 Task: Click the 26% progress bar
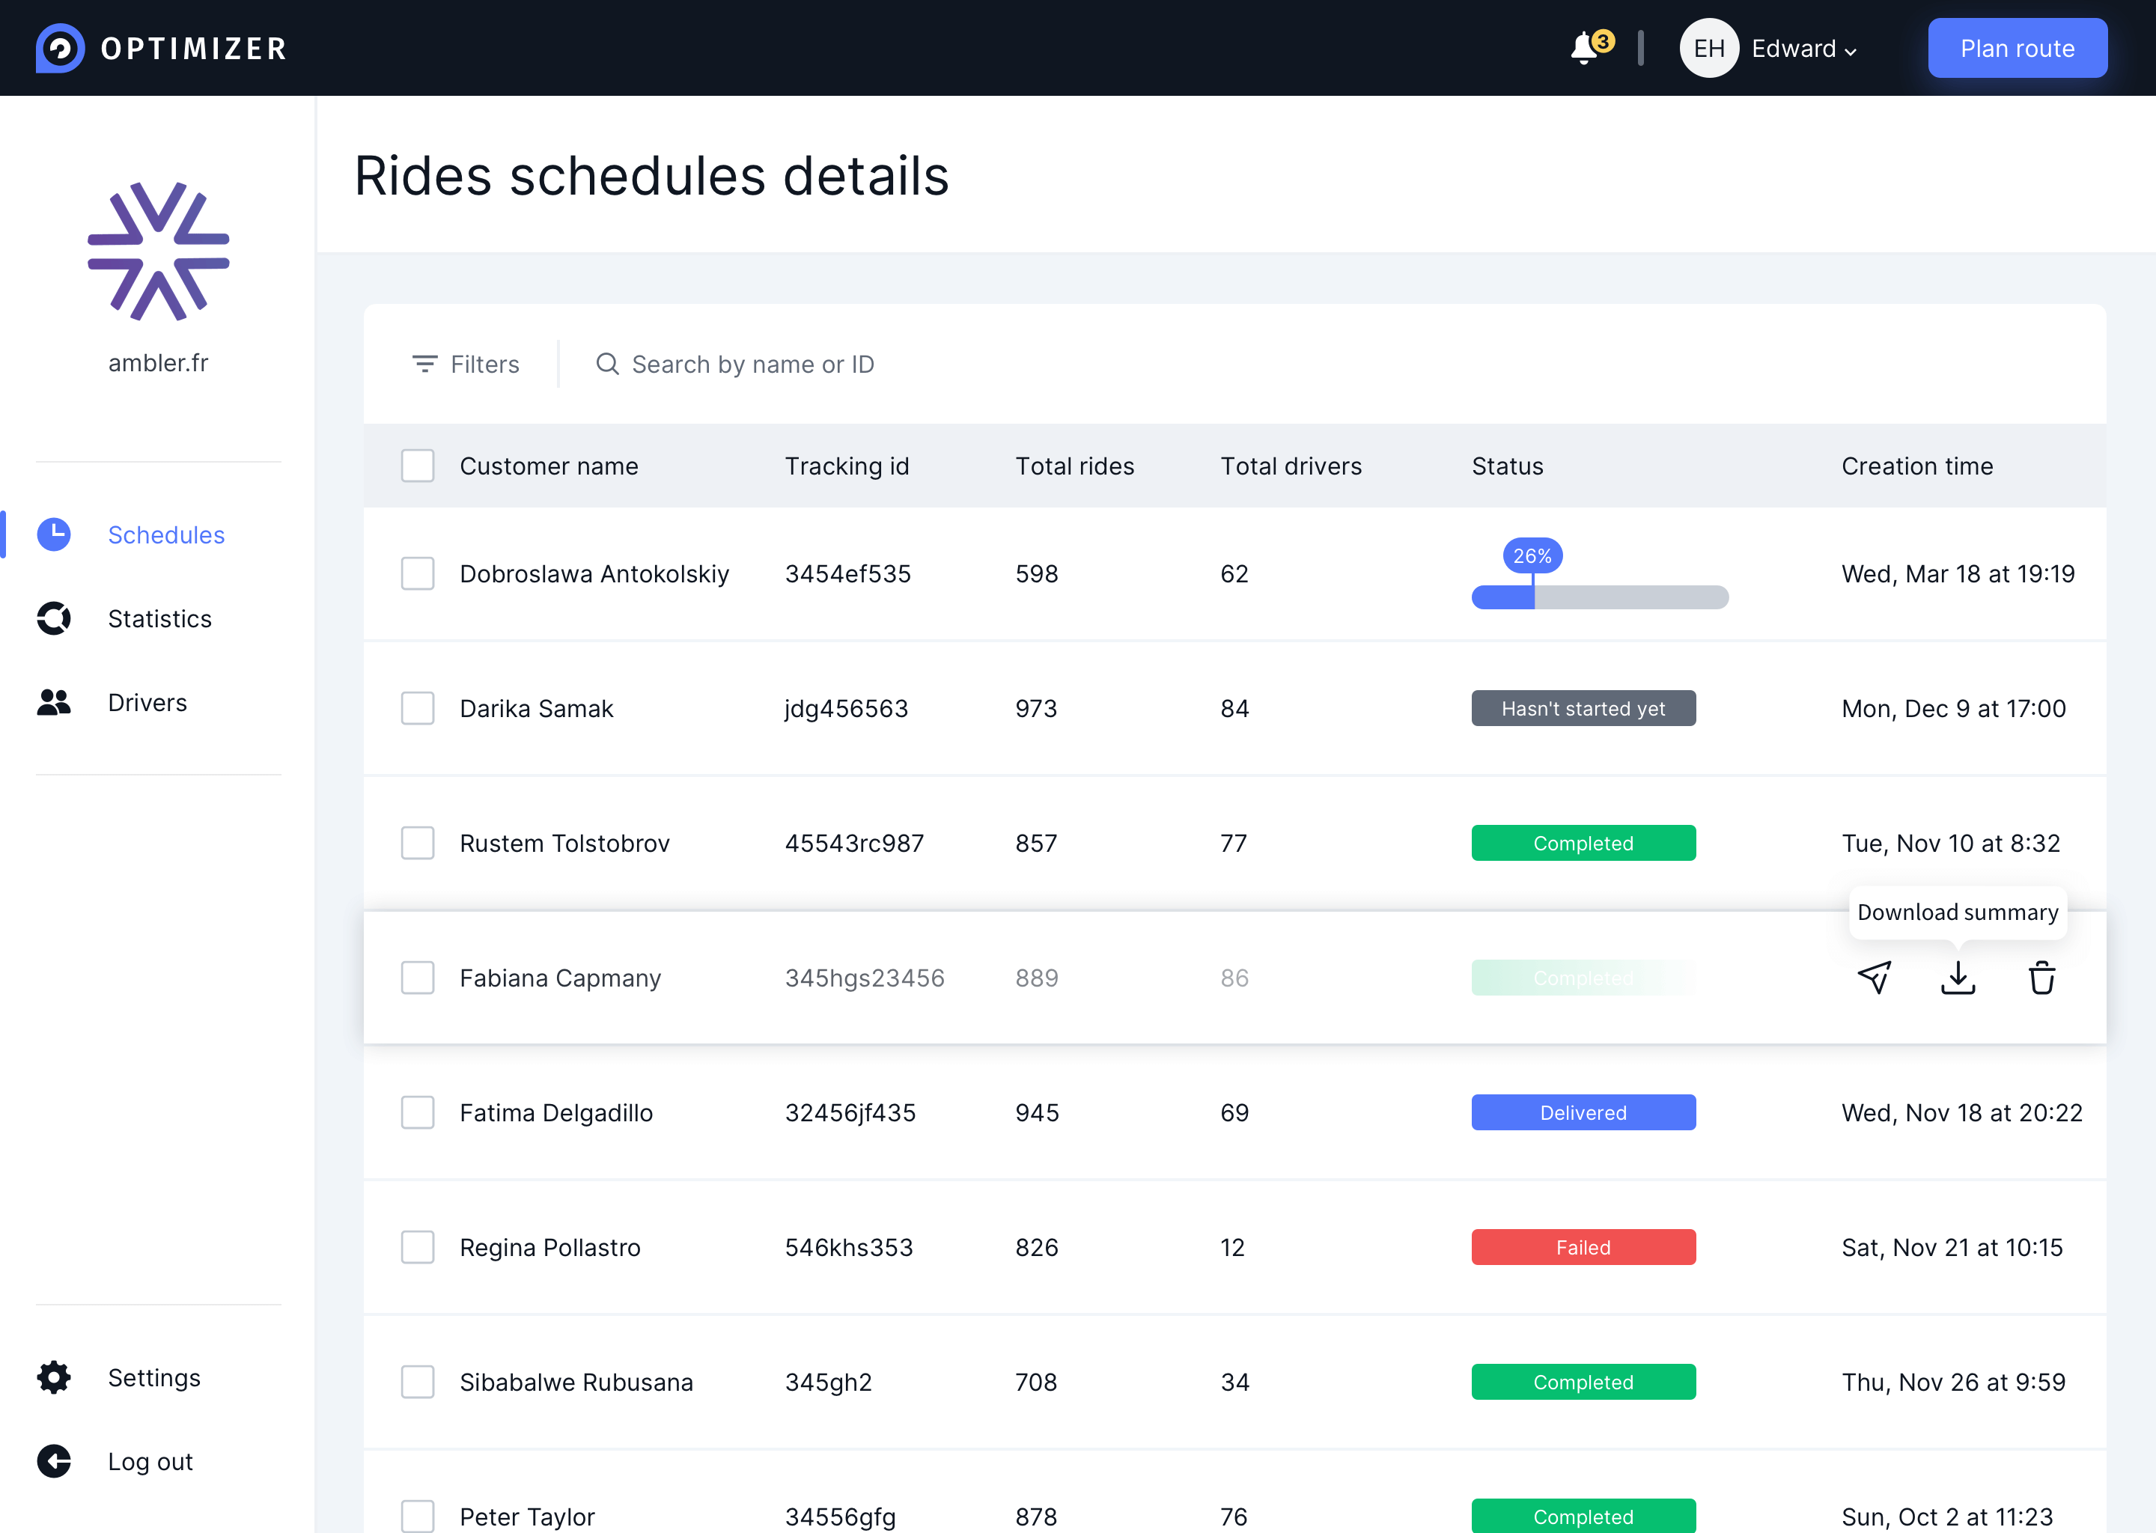(x=1599, y=597)
